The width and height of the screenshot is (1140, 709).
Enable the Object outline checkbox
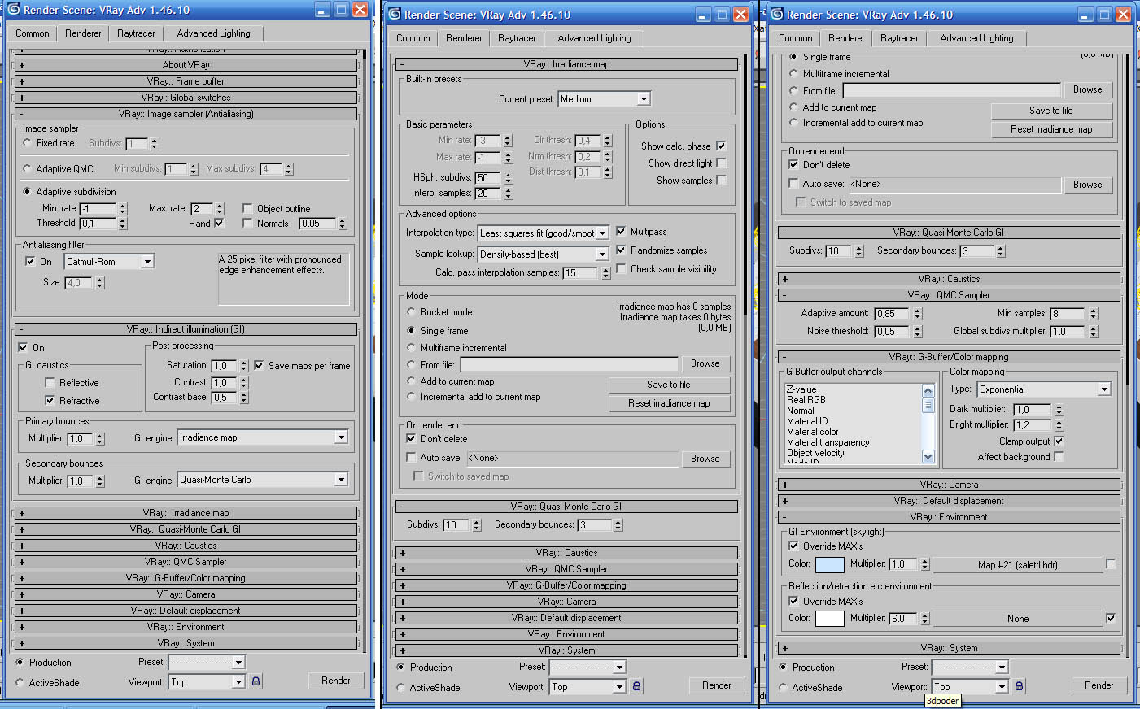point(248,209)
